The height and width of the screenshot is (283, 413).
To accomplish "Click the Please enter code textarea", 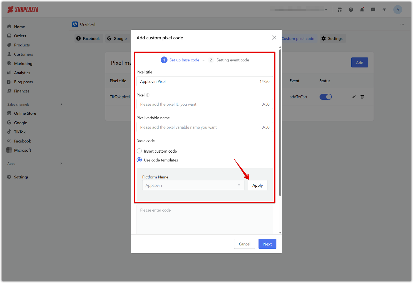I will click(205, 220).
